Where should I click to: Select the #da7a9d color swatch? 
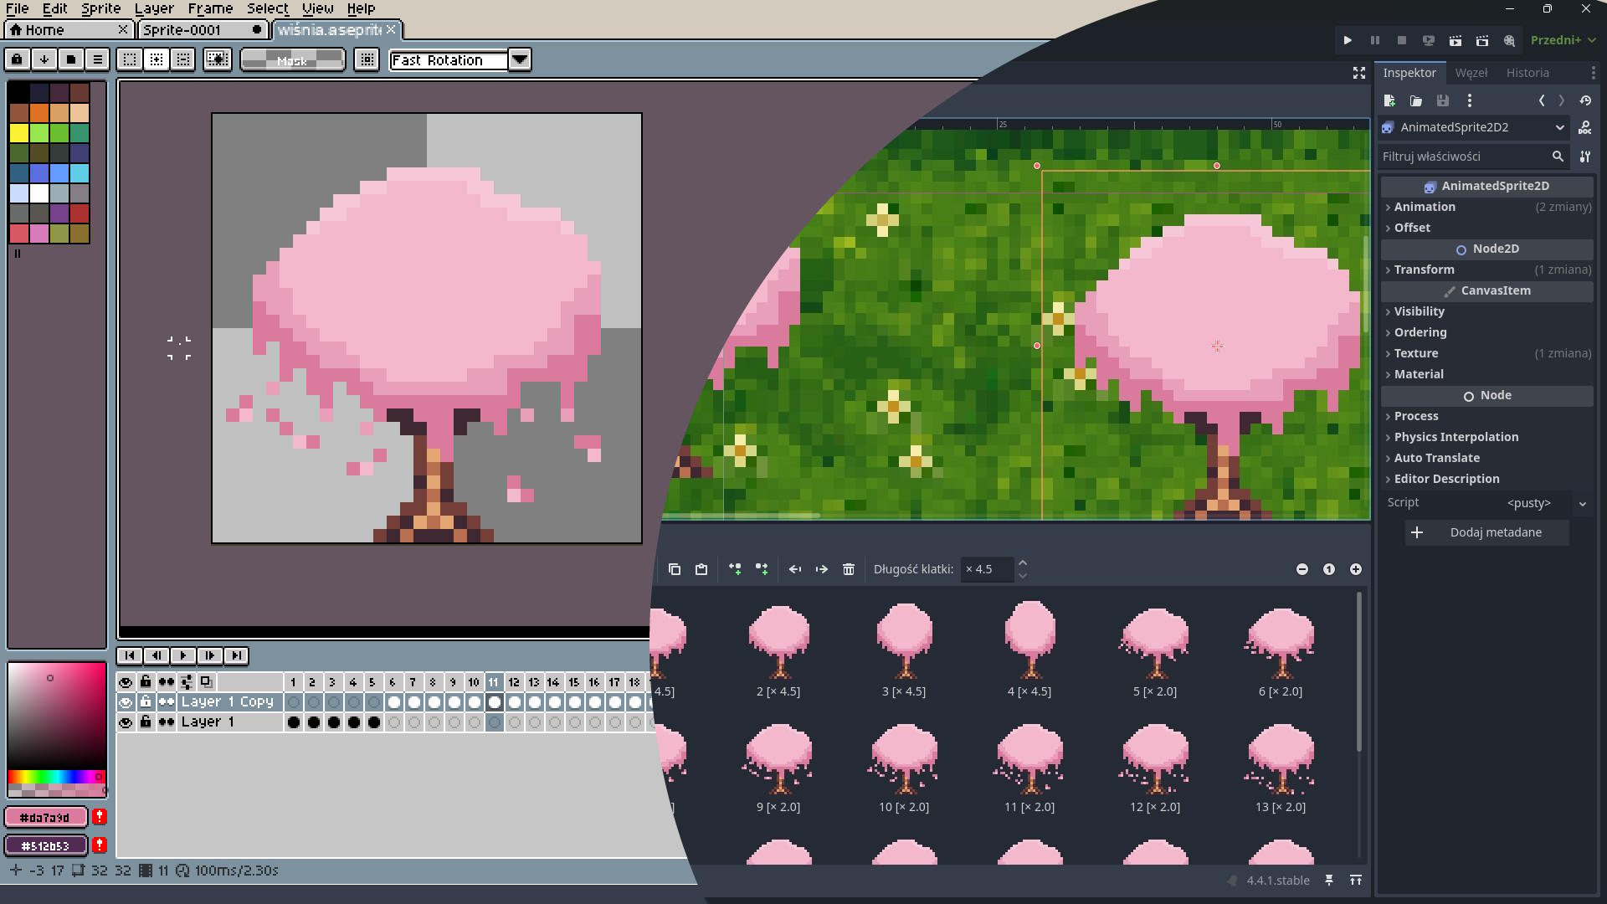46,817
